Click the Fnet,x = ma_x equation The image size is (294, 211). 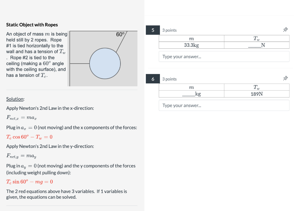[x=21, y=118]
